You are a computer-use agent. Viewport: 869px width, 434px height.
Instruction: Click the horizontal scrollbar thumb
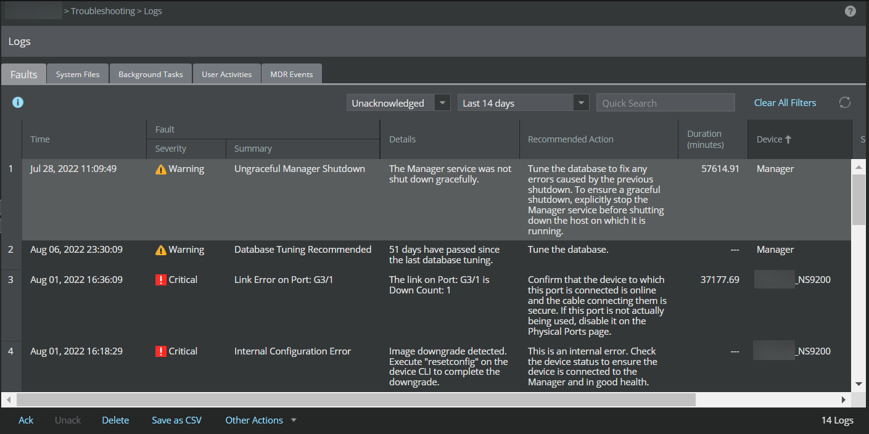(x=356, y=399)
